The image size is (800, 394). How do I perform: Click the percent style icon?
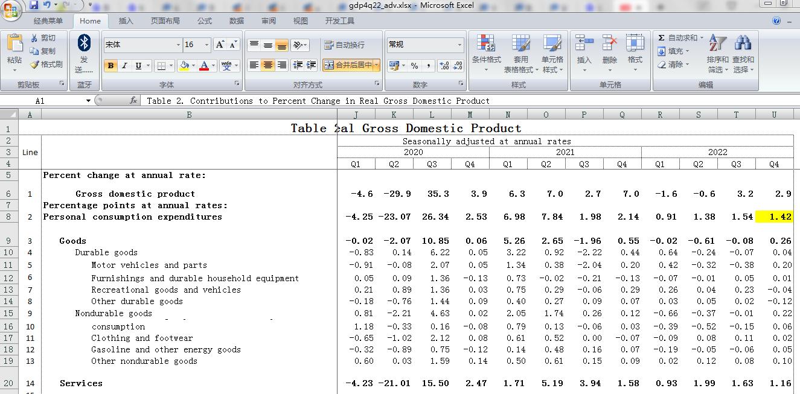414,65
